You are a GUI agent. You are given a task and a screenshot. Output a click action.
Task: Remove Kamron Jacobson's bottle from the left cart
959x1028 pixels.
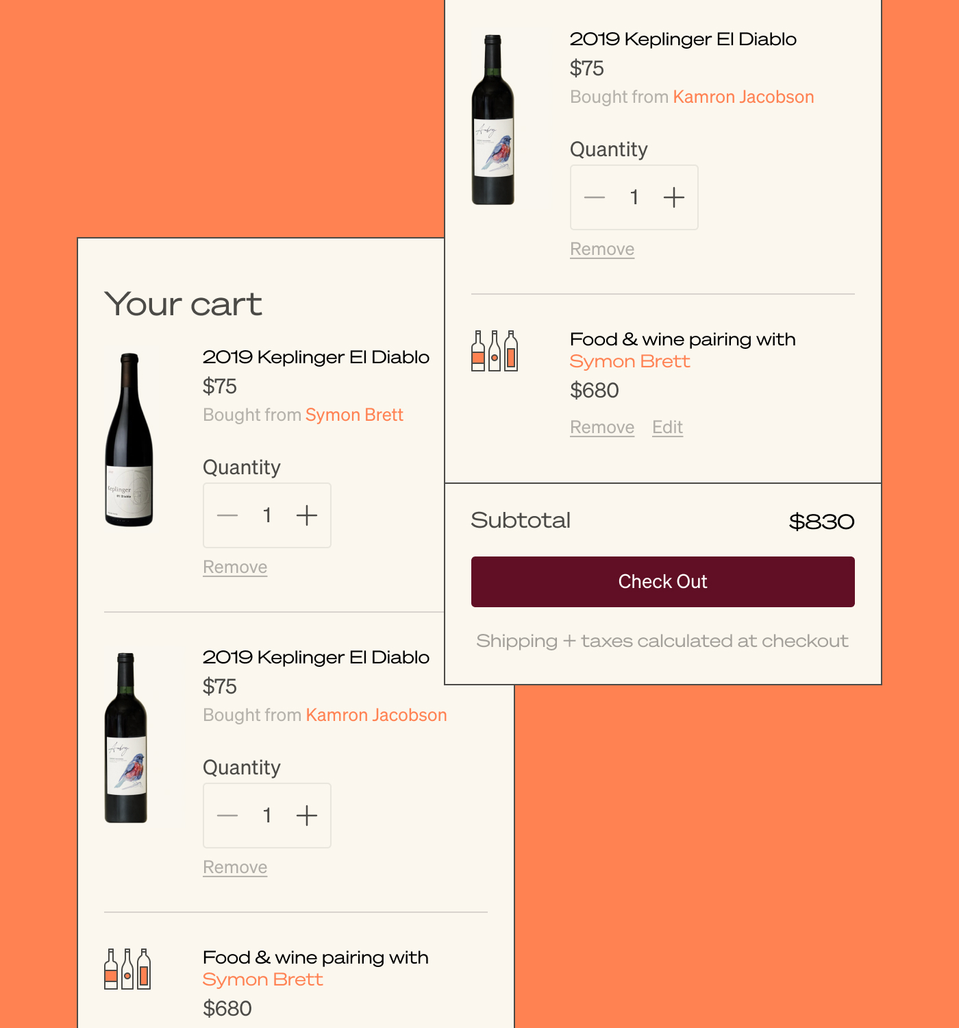(x=235, y=867)
